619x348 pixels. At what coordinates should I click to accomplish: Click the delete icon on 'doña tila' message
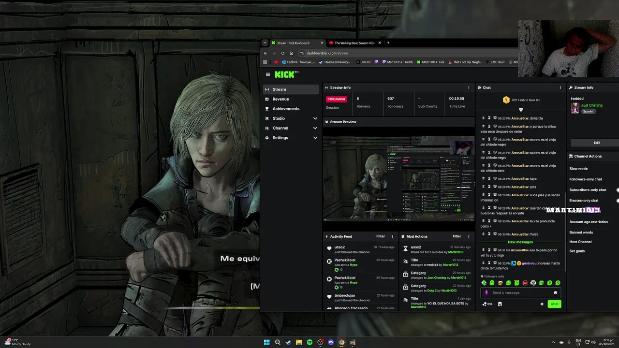(x=483, y=118)
